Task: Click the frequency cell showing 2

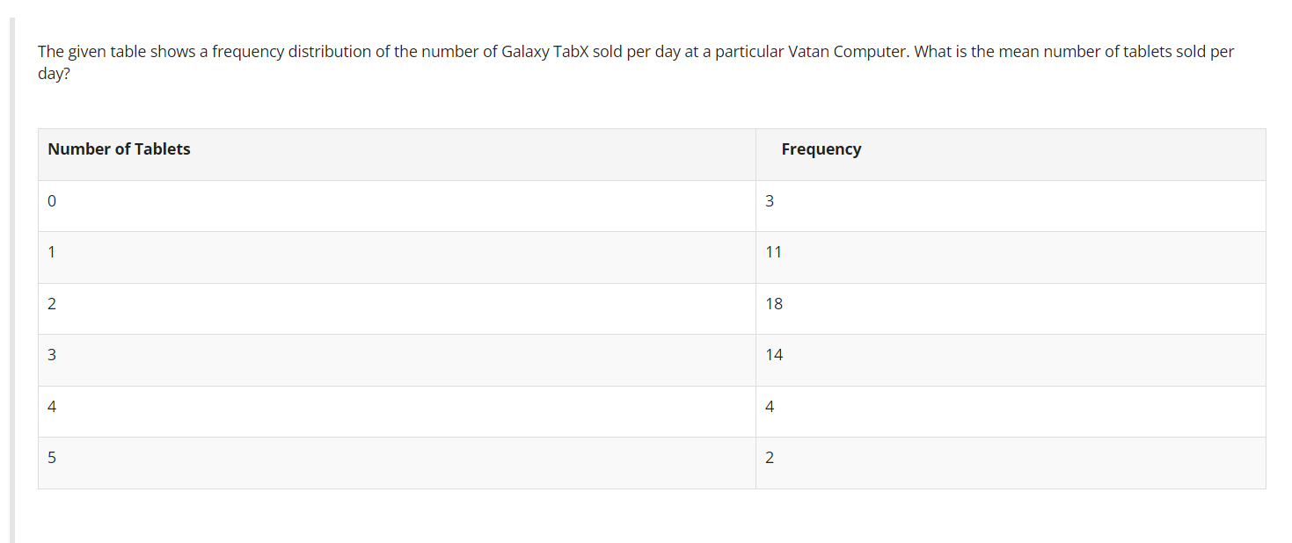Action: click(x=1011, y=463)
